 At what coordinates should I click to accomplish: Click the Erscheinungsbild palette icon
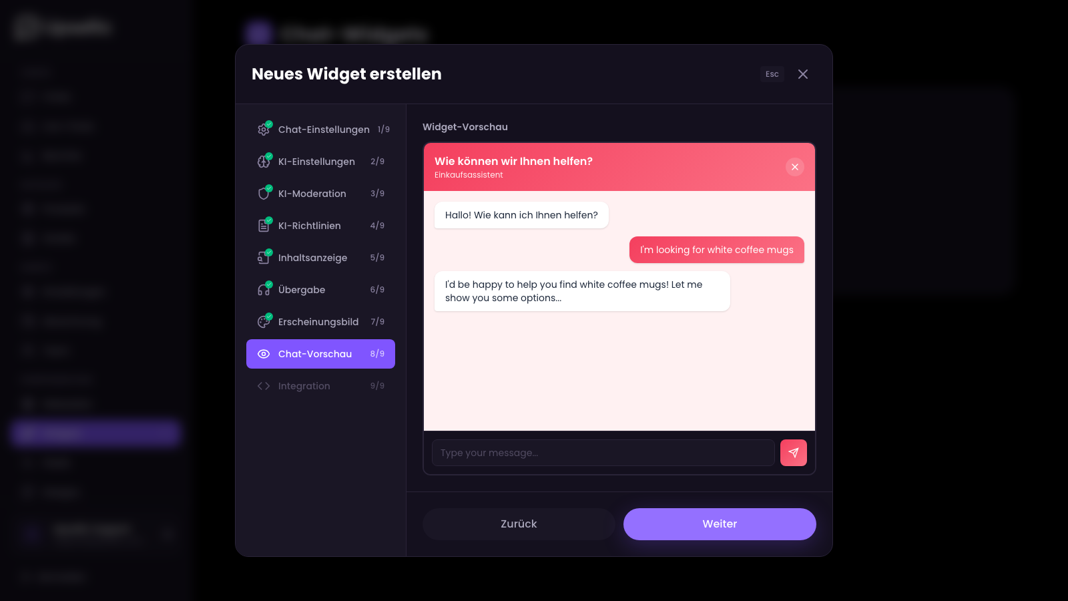[264, 322]
